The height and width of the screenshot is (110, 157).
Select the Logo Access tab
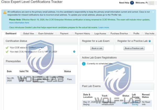pyautogui.click(x=100, y=34)
